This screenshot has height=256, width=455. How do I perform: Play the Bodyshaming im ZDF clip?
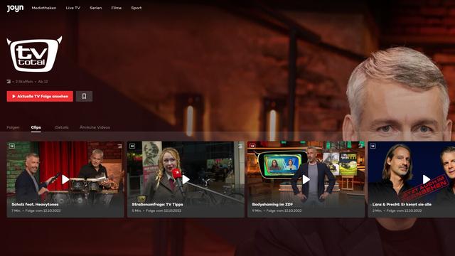coord(306,180)
